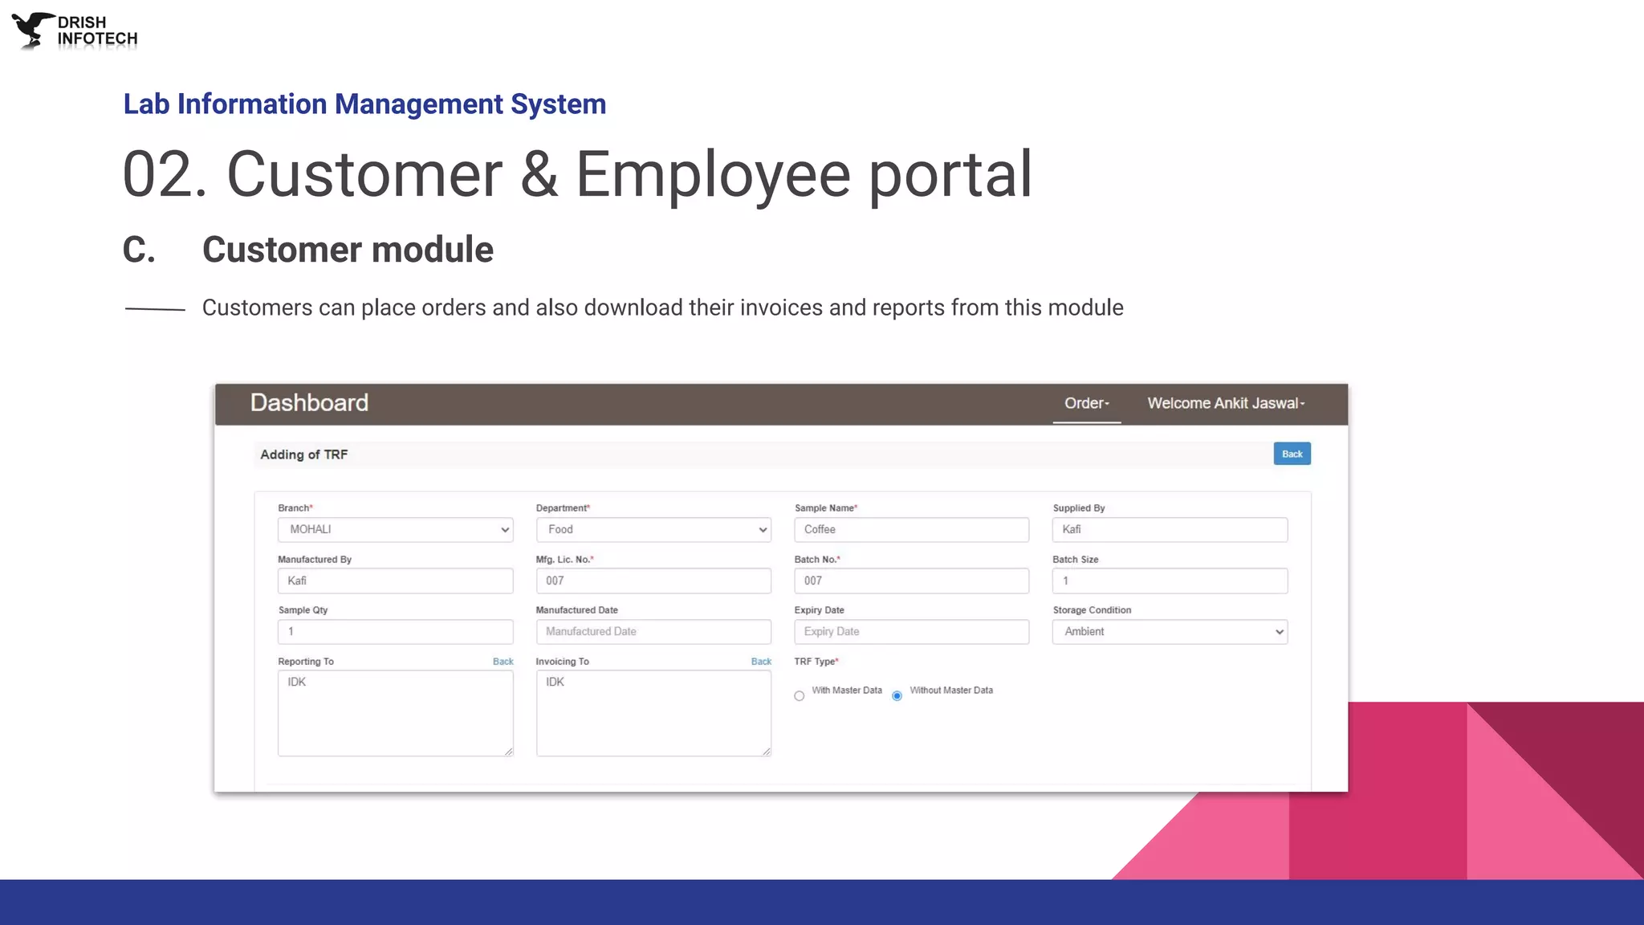Click the Reporting To textarea resize handle
The image size is (1644, 925).
pos(509,752)
